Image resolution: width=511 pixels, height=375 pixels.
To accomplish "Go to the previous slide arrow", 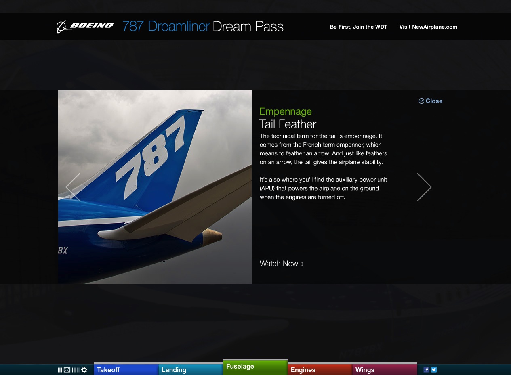I will tap(73, 187).
